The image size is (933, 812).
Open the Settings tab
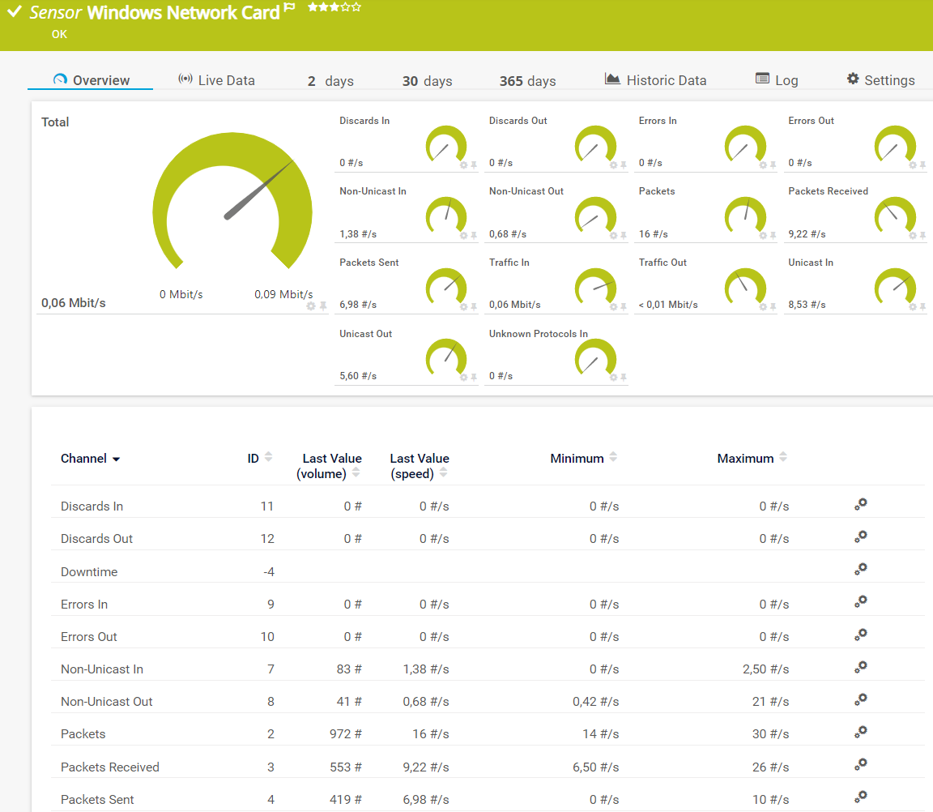click(880, 80)
